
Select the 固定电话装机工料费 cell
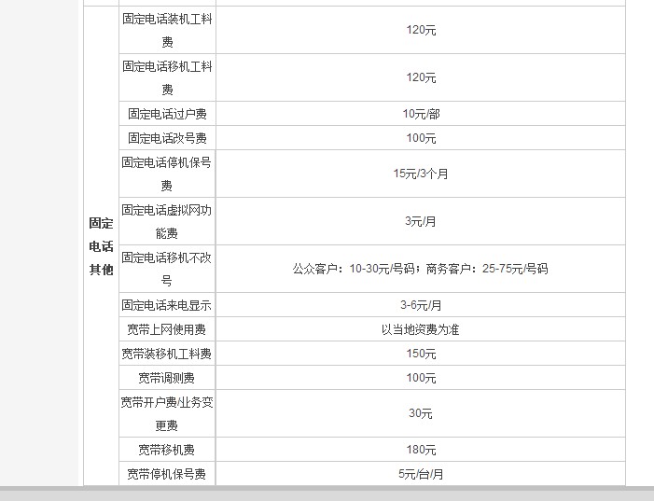click(167, 30)
